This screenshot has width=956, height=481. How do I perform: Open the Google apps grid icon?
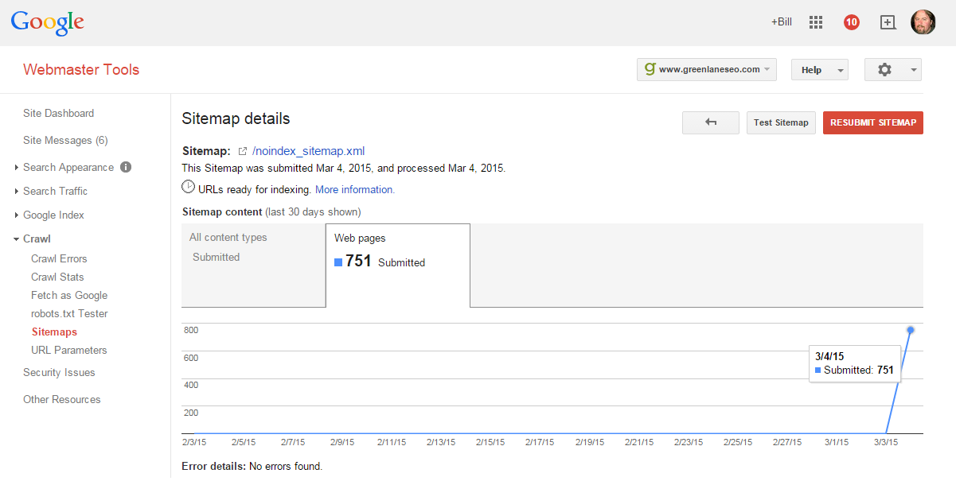click(x=816, y=22)
